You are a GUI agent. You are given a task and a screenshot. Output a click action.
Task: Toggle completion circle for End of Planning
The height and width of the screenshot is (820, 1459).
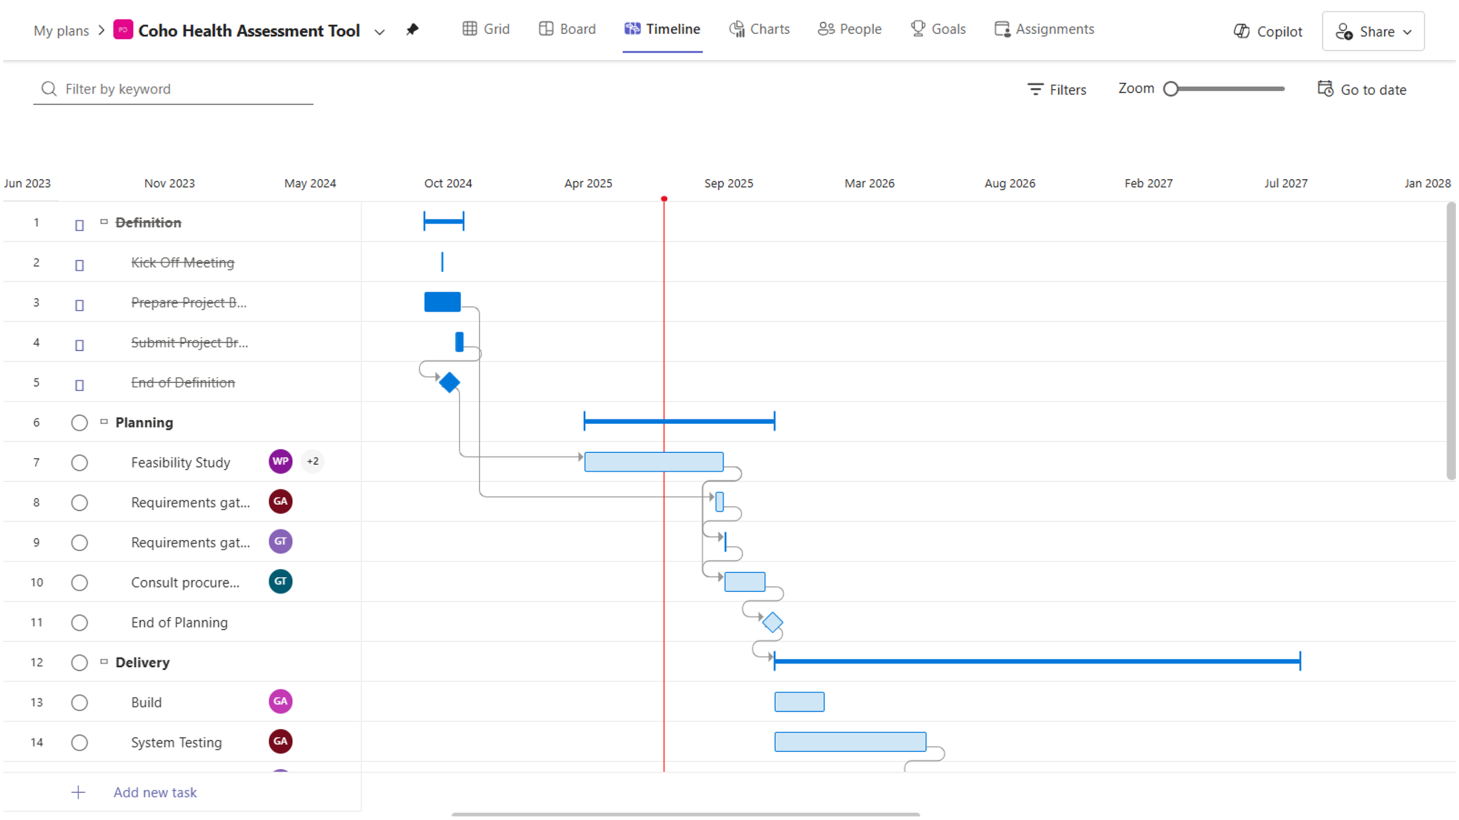click(79, 622)
